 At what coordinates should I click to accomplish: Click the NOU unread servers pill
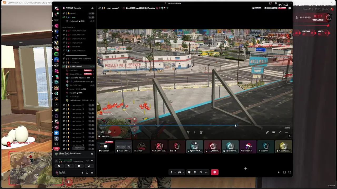(x=56, y=148)
